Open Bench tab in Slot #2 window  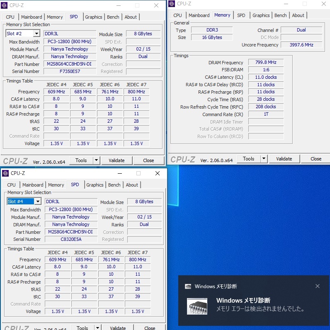(x=113, y=17)
